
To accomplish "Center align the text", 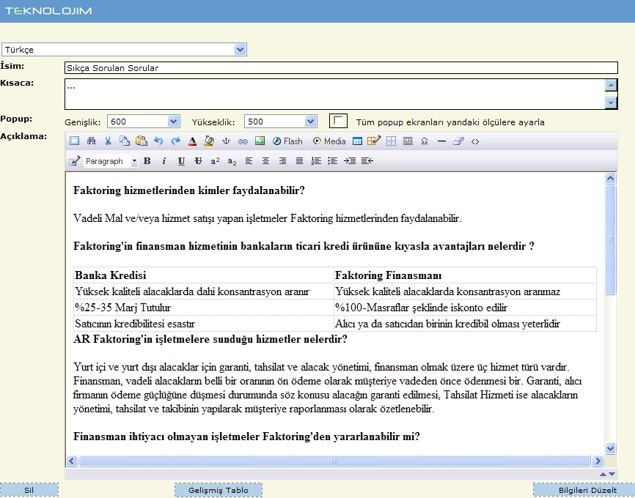I will pyautogui.click(x=265, y=161).
